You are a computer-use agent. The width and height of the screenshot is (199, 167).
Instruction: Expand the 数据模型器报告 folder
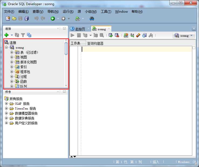[x=6, y=113]
